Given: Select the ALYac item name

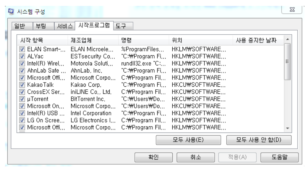Looking at the screenshot, I should 35,57.
